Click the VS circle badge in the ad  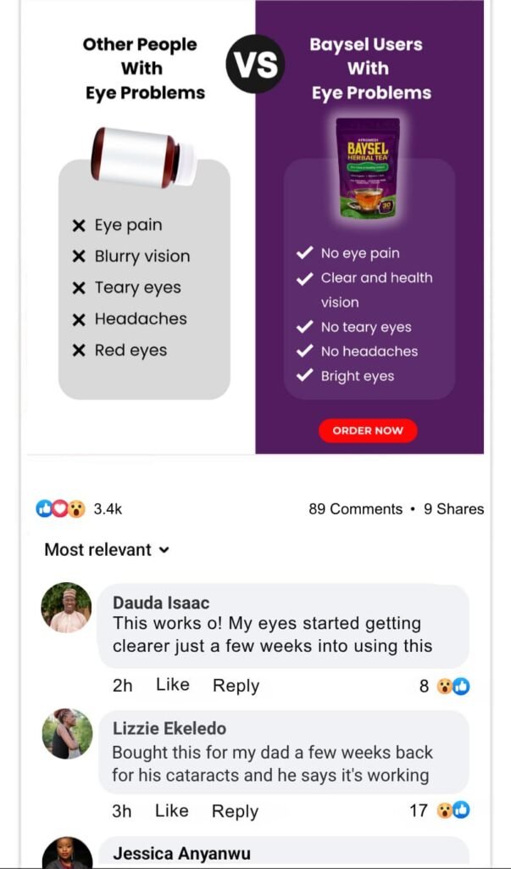tap(256, 64)
